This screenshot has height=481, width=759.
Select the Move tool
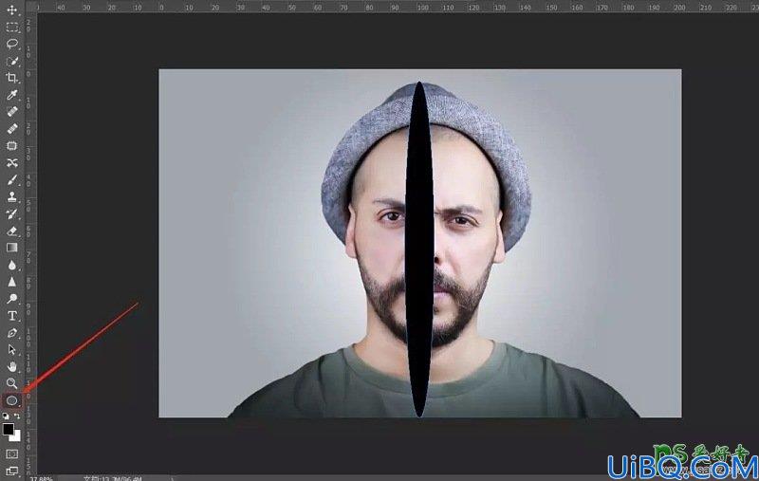pos(12,9)
